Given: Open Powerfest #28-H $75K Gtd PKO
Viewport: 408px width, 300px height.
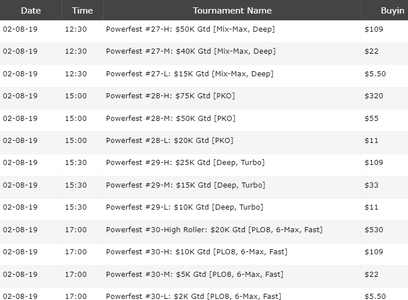Looking at the screenshot, I should (x=171, y=95).
